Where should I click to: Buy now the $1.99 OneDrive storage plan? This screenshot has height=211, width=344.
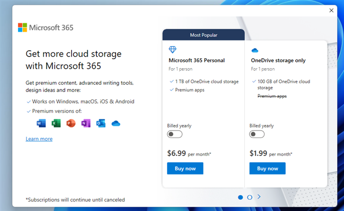[268, 168]
